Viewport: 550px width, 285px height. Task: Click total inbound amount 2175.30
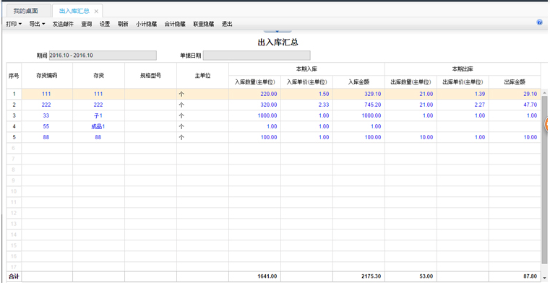click(x=371, y=276)
